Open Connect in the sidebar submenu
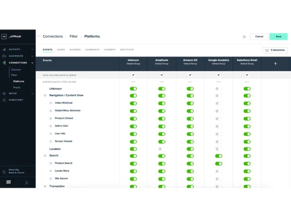 tap(16, 70)
